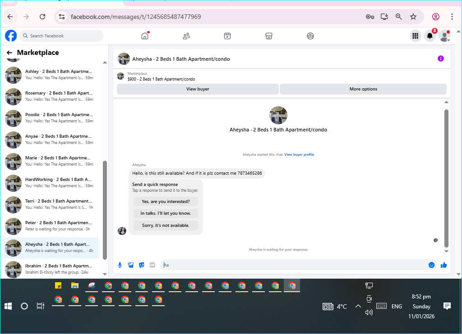Open Terri's conversation
Image resolution: width=462 pixels, height=334 pixels.
tap(51, 204)
